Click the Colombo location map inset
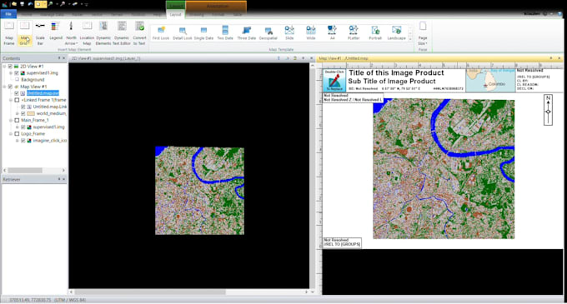The height and width of the screenshot is (304, 567). tap(490, 81)
